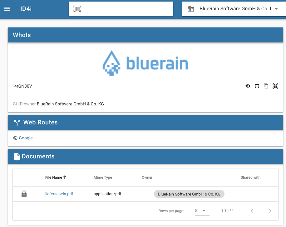Image resolution: width=286 pixels, height=227 pixels.
Task: Open the hamburger navigation menu
Action: pyautogui.click(x=7, y=9)
